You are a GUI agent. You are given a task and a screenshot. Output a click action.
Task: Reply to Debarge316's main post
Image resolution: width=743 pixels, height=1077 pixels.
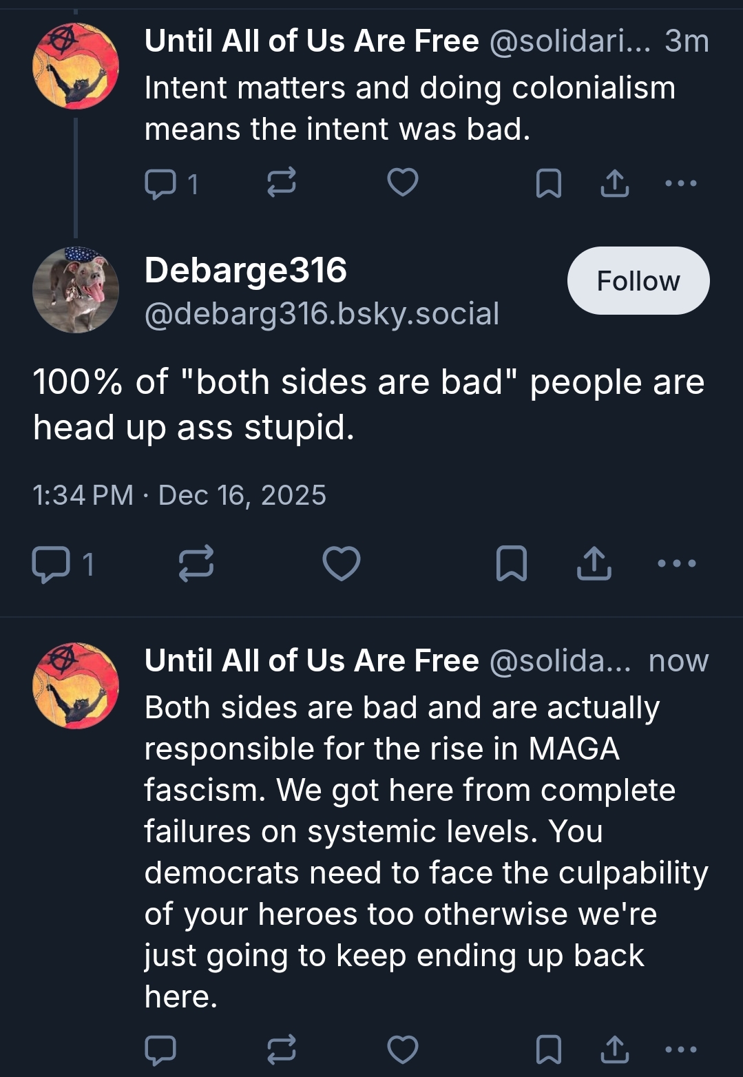coord(51,564)
